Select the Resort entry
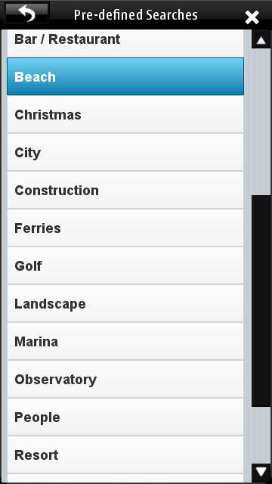Screen dimensions: 272x484 125,455
